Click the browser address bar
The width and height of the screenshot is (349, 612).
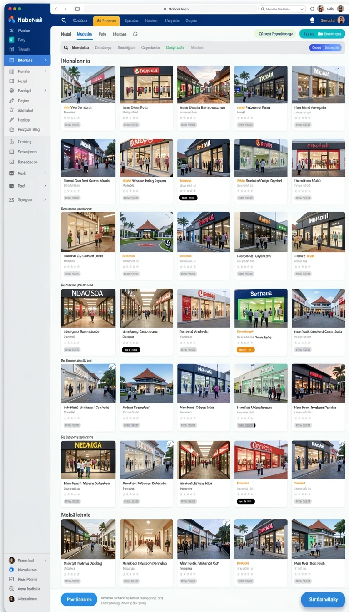pos(171,9)
